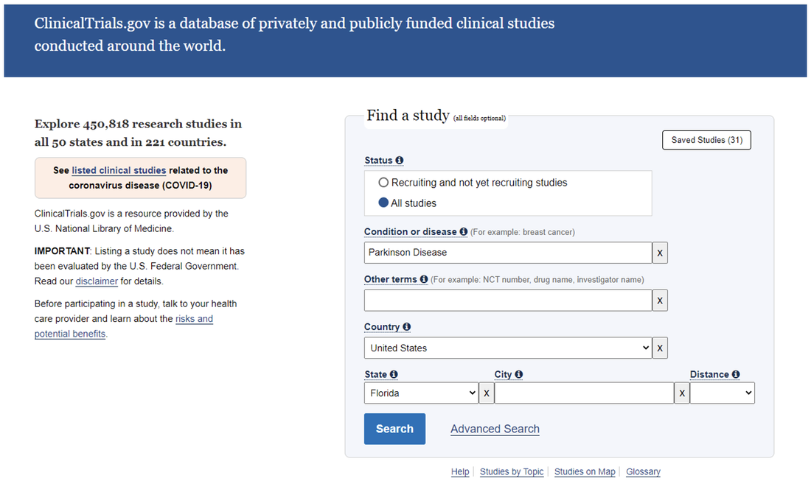The height and width of the screenshot is (481, 811).
Task: Open the Status info icon
Action: coord(400,160)
